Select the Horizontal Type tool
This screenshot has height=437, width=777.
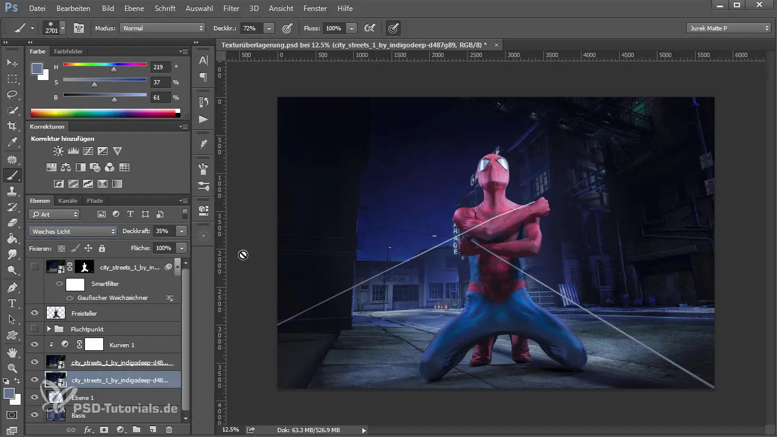[x=12, y=303]
